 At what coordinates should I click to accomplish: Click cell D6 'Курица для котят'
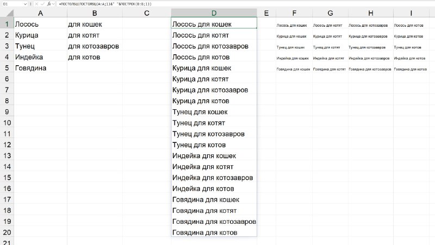(214, 79)
